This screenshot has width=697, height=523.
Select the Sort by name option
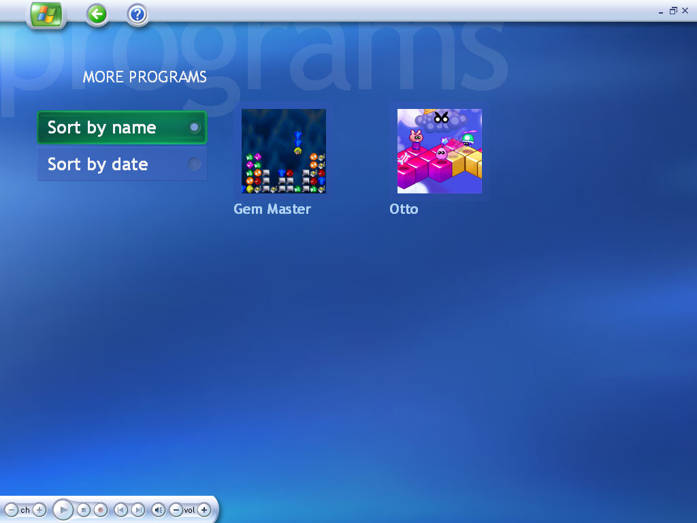122,127
